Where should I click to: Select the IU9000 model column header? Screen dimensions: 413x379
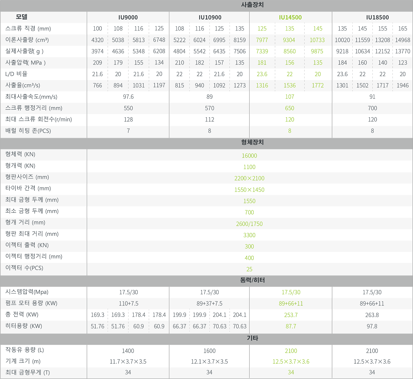pos(128,17)
